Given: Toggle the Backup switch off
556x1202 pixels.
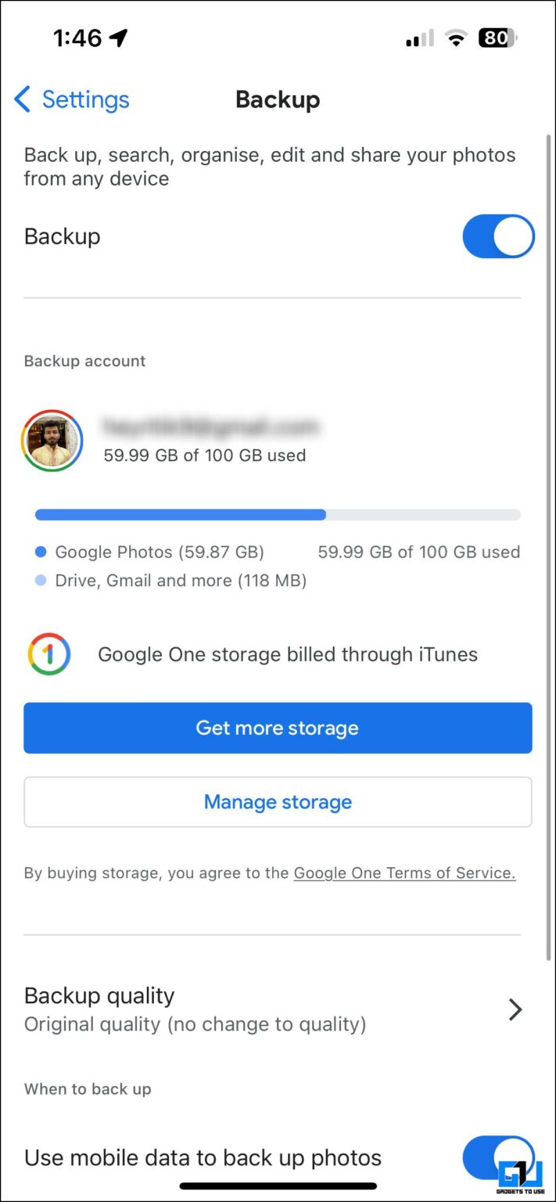Looking at the screenshot, I should (498, 236).
